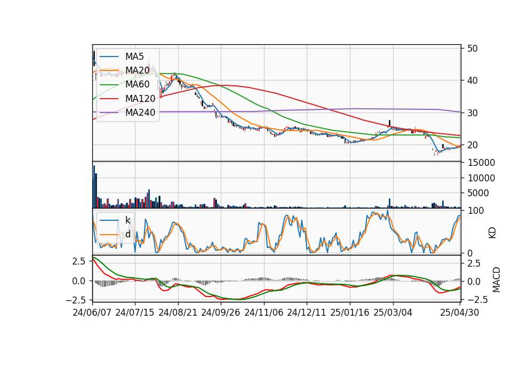
Task: Click the red MA120 legend line sample
Action: 109,99
